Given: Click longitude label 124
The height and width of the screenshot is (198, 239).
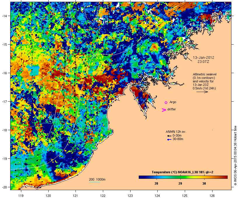Looking at the screenshot, I should tap(157, 196).
